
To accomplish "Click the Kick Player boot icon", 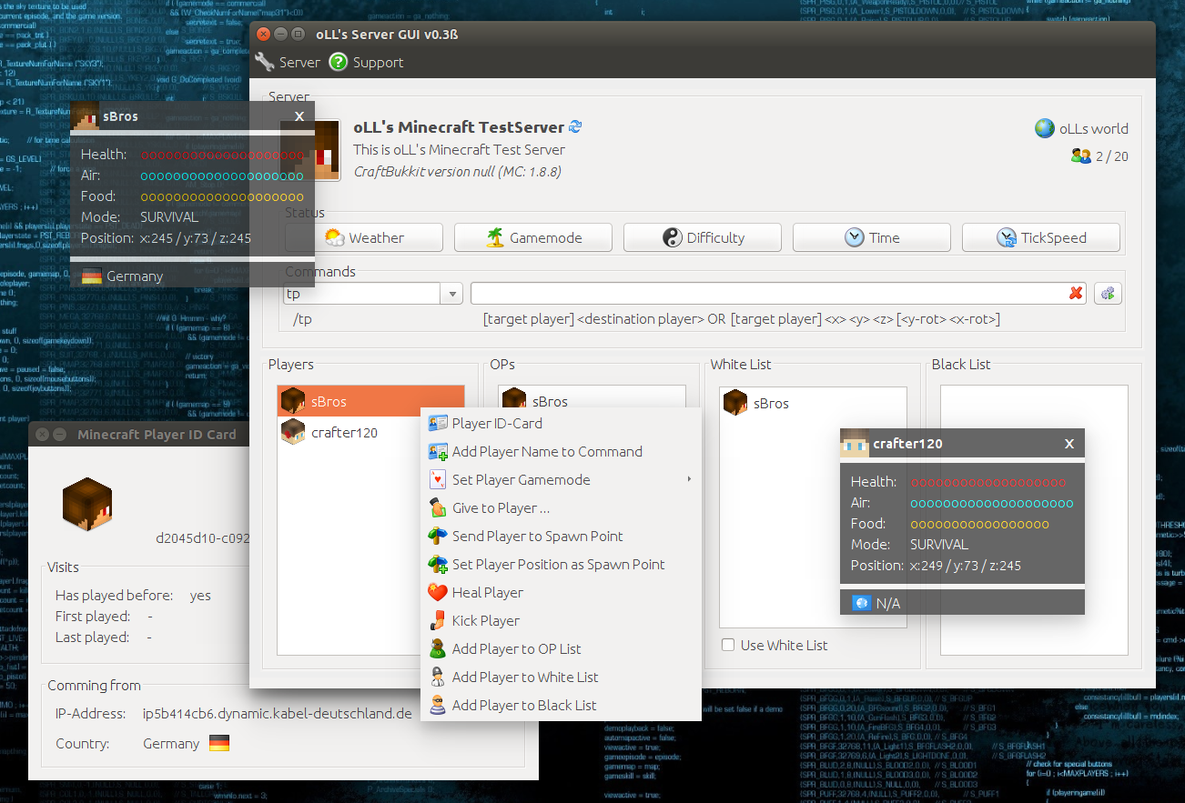I will [x=438, y=620].
